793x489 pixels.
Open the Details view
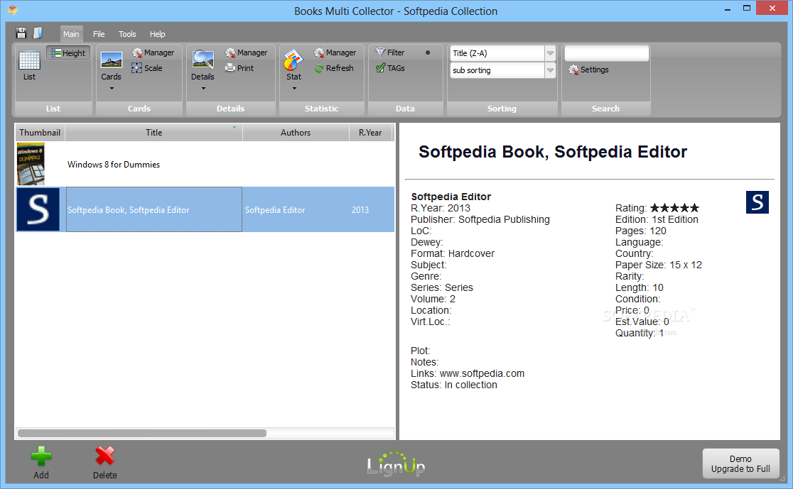[203, 66]
